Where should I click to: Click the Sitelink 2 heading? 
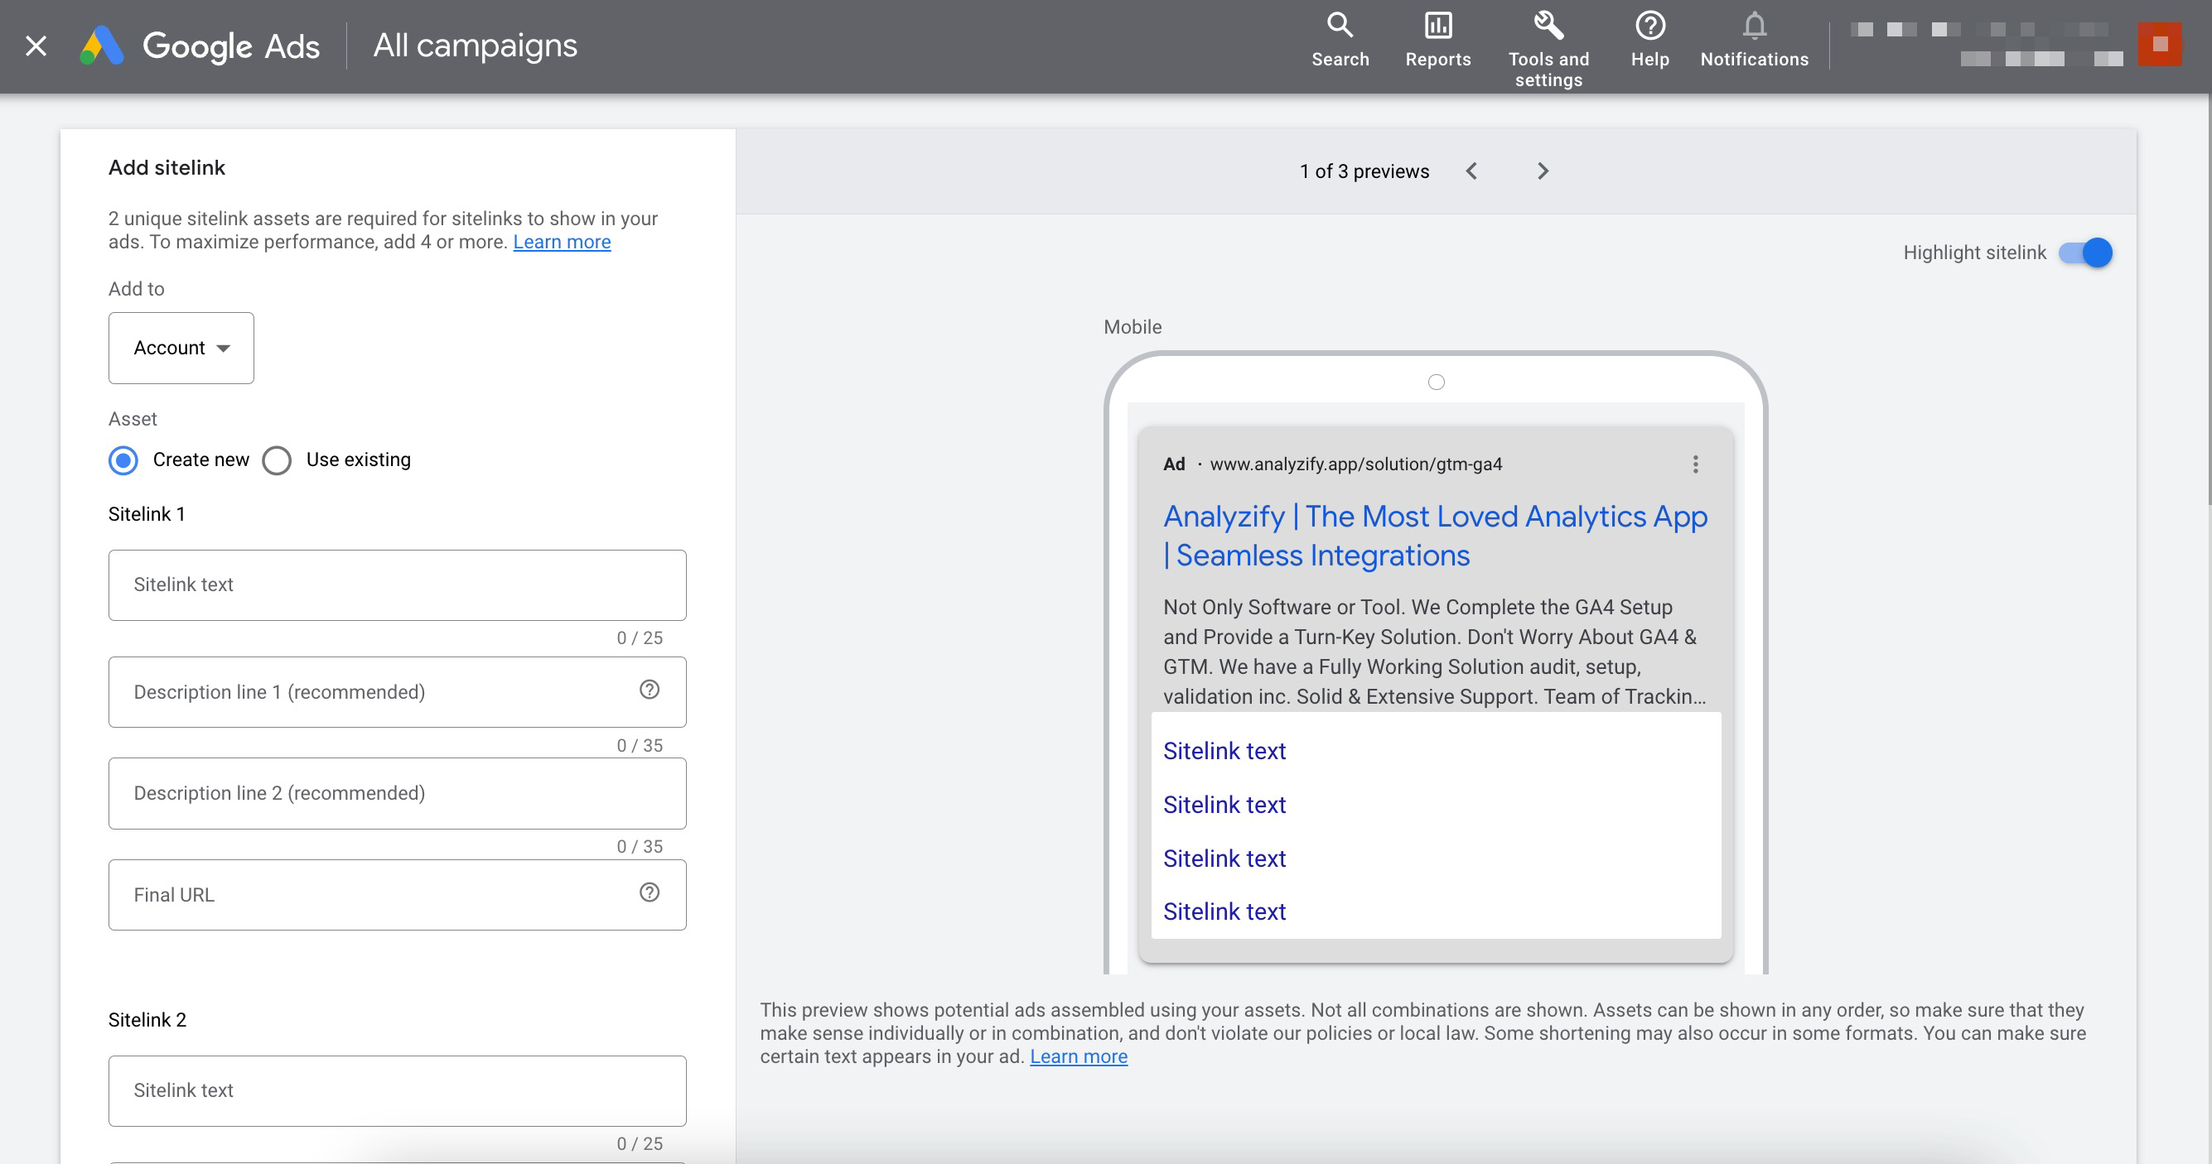(147, 1019)
